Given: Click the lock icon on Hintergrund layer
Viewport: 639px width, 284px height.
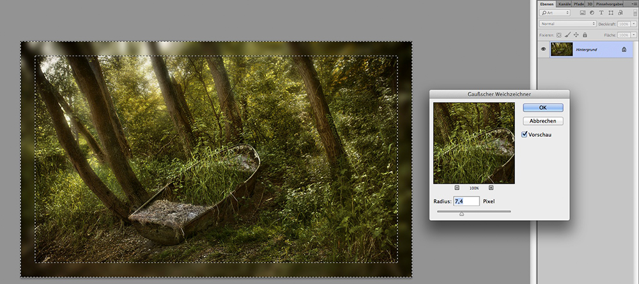Looking at the screenshot, I should tap(624, 49).
